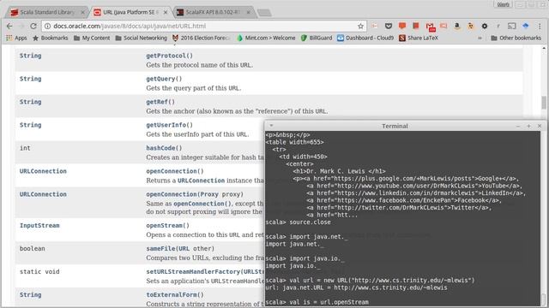Open the getQuery() method link
Viewport: 549px width, 308px height.
click(x=164, y=79)
